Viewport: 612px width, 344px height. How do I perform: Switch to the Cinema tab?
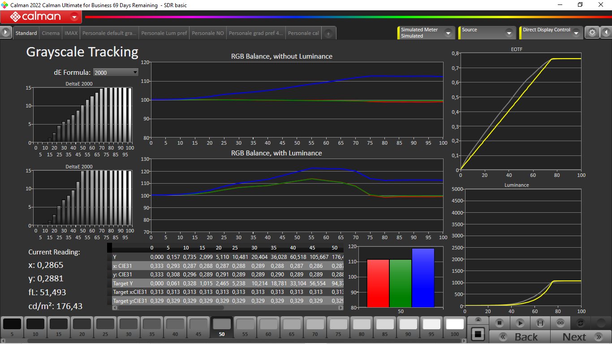coord(51,33)
